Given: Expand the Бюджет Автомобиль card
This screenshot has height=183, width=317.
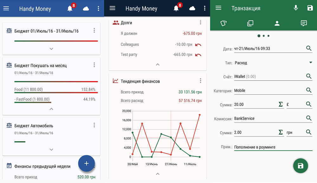Looking at the screenshot, I should (x=51, y=149).
